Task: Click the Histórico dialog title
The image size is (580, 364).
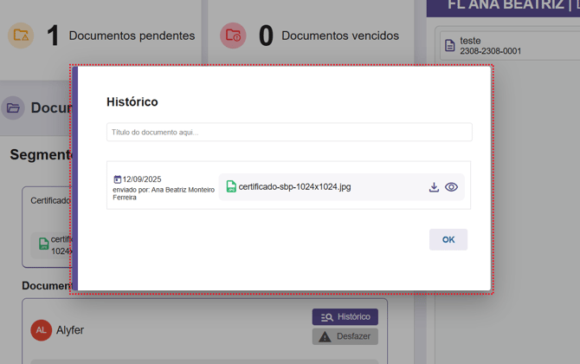Action: [132, 102]
